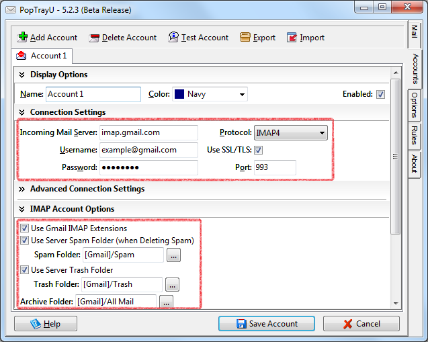The height and width of the screenshot is (342, 428).
Task: Disable Use Gmail IMAP Extensions
Action: tap(25, 228)
